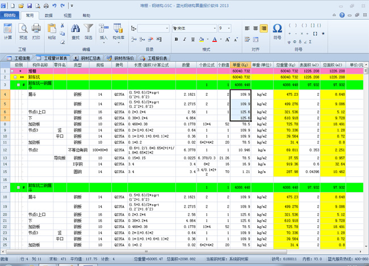Image resolution: width=369 pixels, height=266 pixels.
Task: Toggle Italic text formatting
Action: pos(185,40)
